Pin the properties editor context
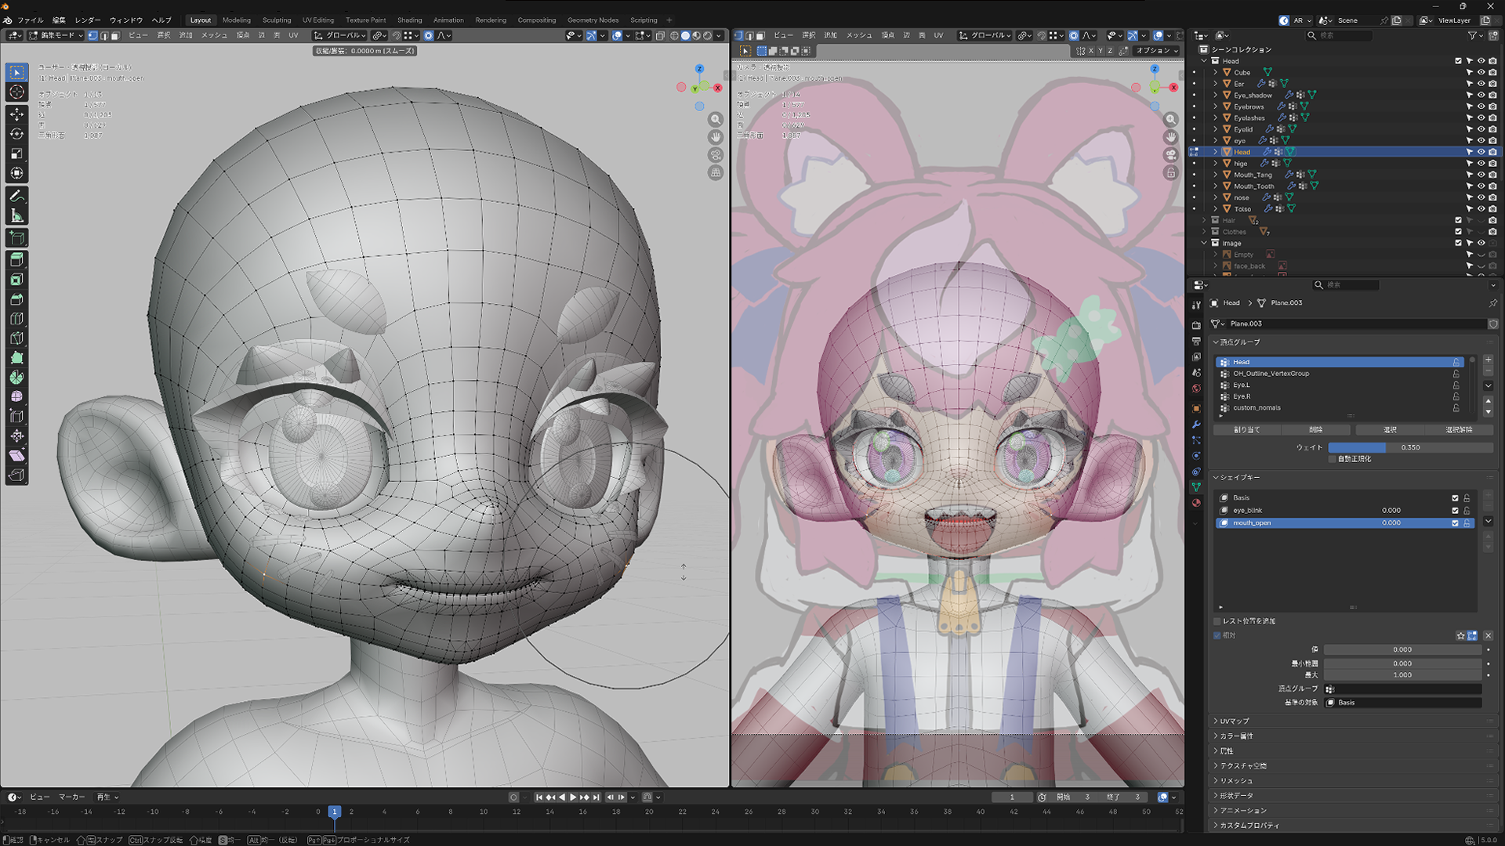Image resolution: width=1505 pixels, height=846 pixels. coord(1492,303)
